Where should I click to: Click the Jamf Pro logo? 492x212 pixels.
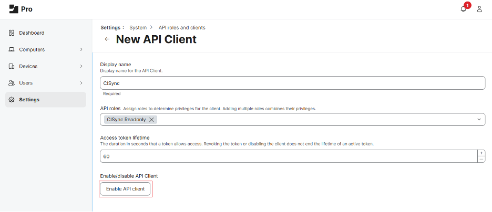tap(20, 9)
